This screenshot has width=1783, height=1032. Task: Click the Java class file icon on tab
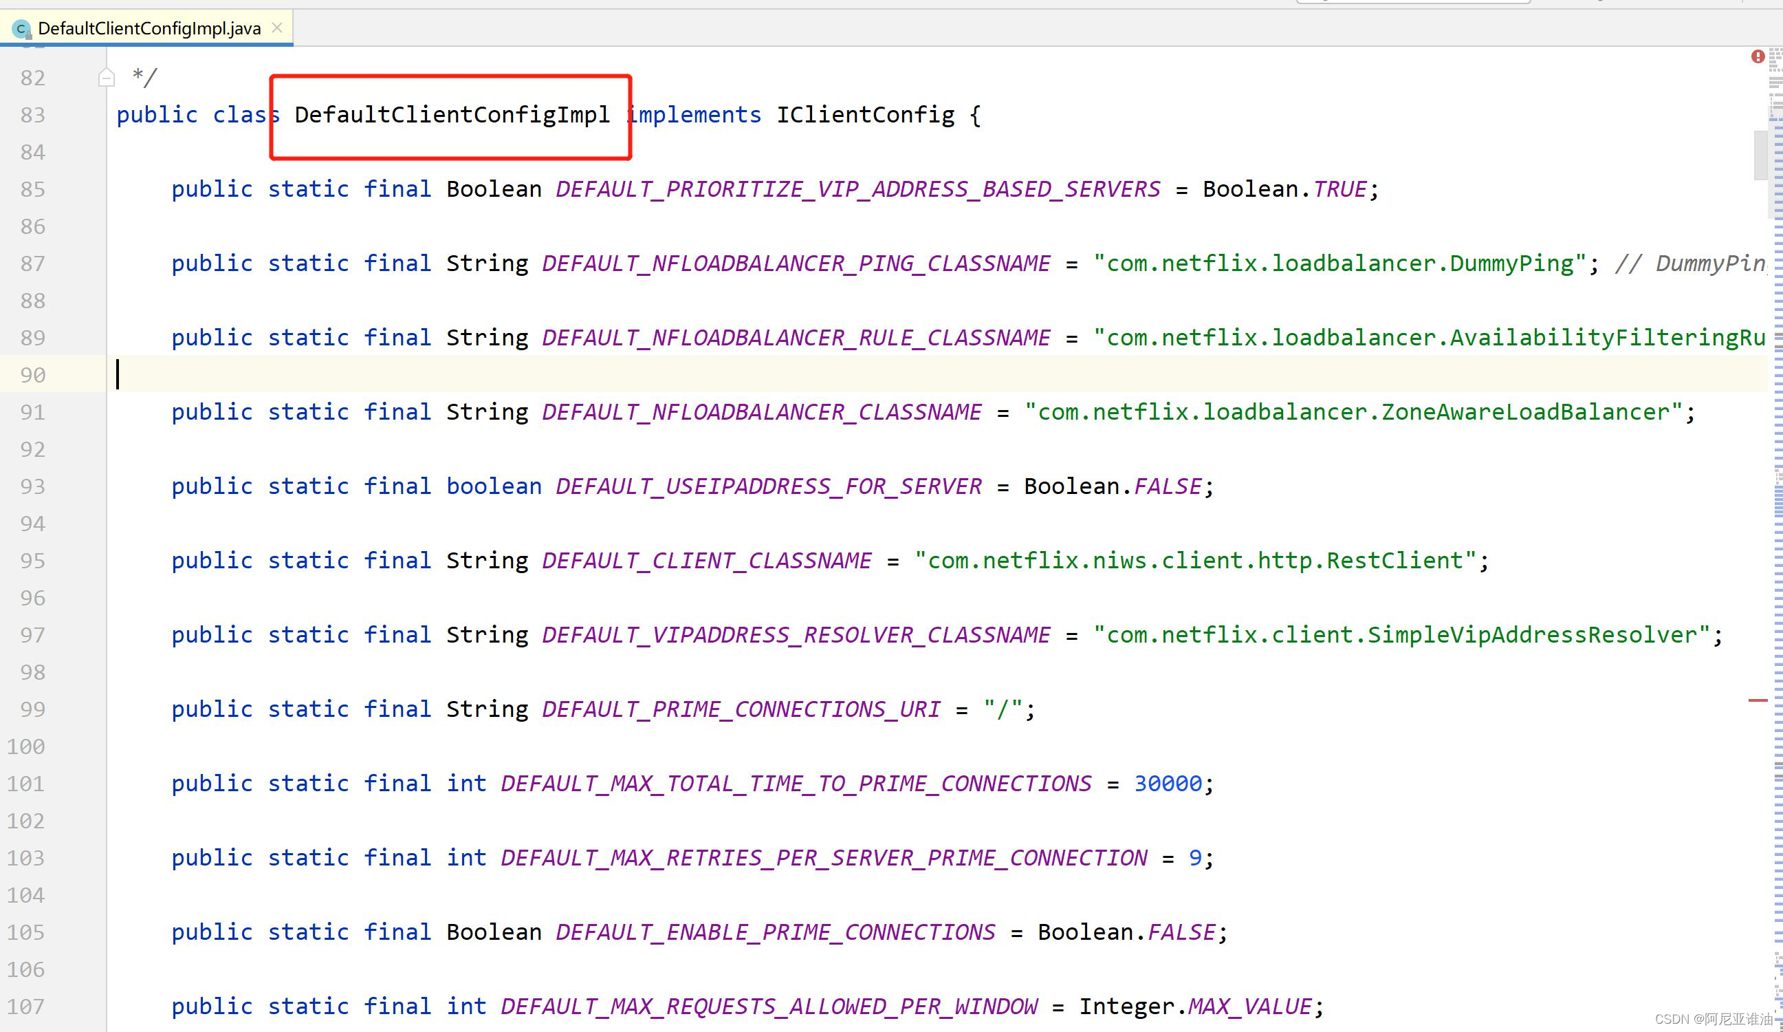(22, 29)
